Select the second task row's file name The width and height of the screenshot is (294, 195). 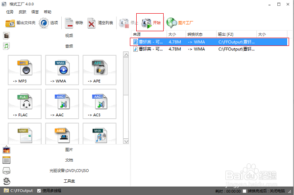tap(151, 49)
